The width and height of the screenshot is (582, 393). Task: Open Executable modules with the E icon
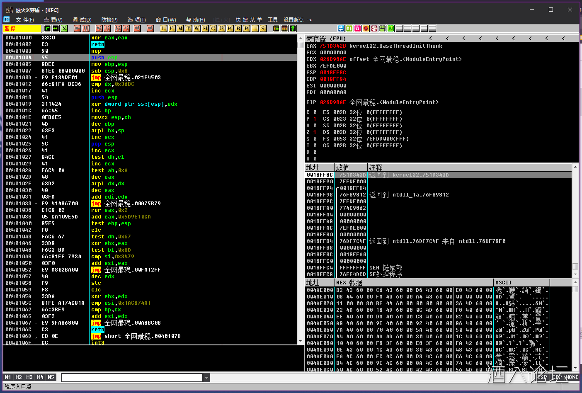[x=172, y=29]
